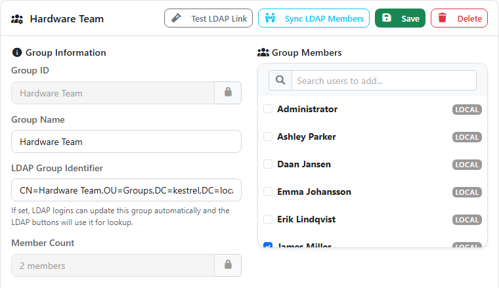499x288 pixels.
Task: Click the Group Members heading
Action: click(x=307, y=52)
